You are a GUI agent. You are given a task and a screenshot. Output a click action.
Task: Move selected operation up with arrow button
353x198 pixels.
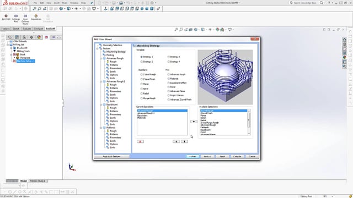(176, 141)
